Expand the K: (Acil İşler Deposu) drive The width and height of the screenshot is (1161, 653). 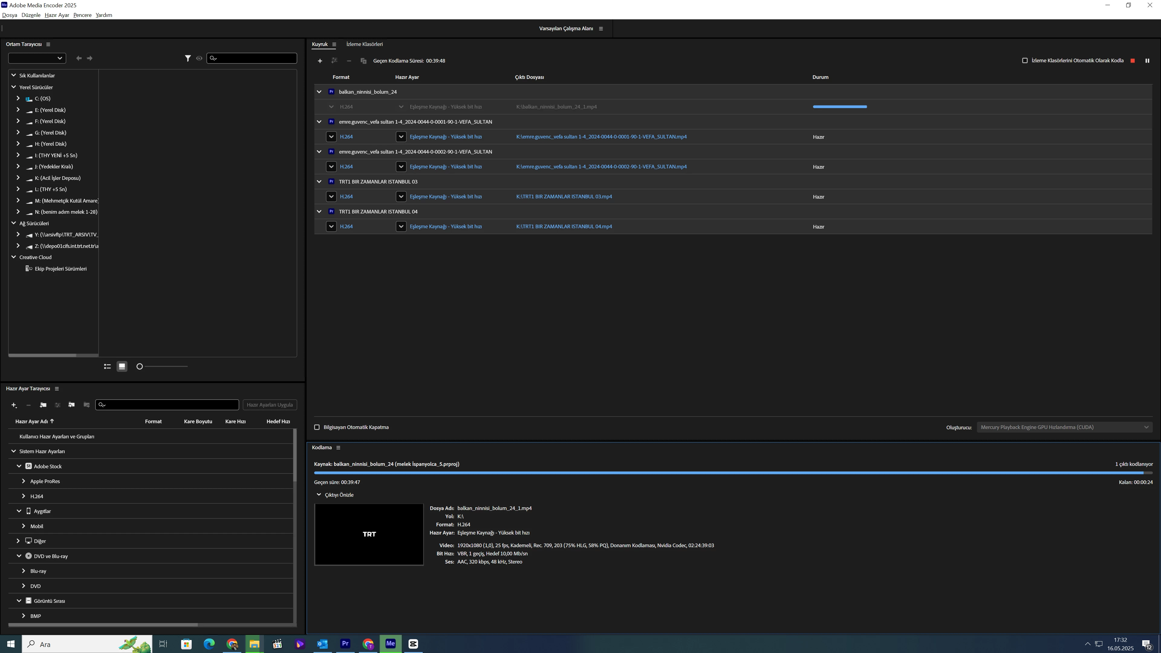point(18,177)
